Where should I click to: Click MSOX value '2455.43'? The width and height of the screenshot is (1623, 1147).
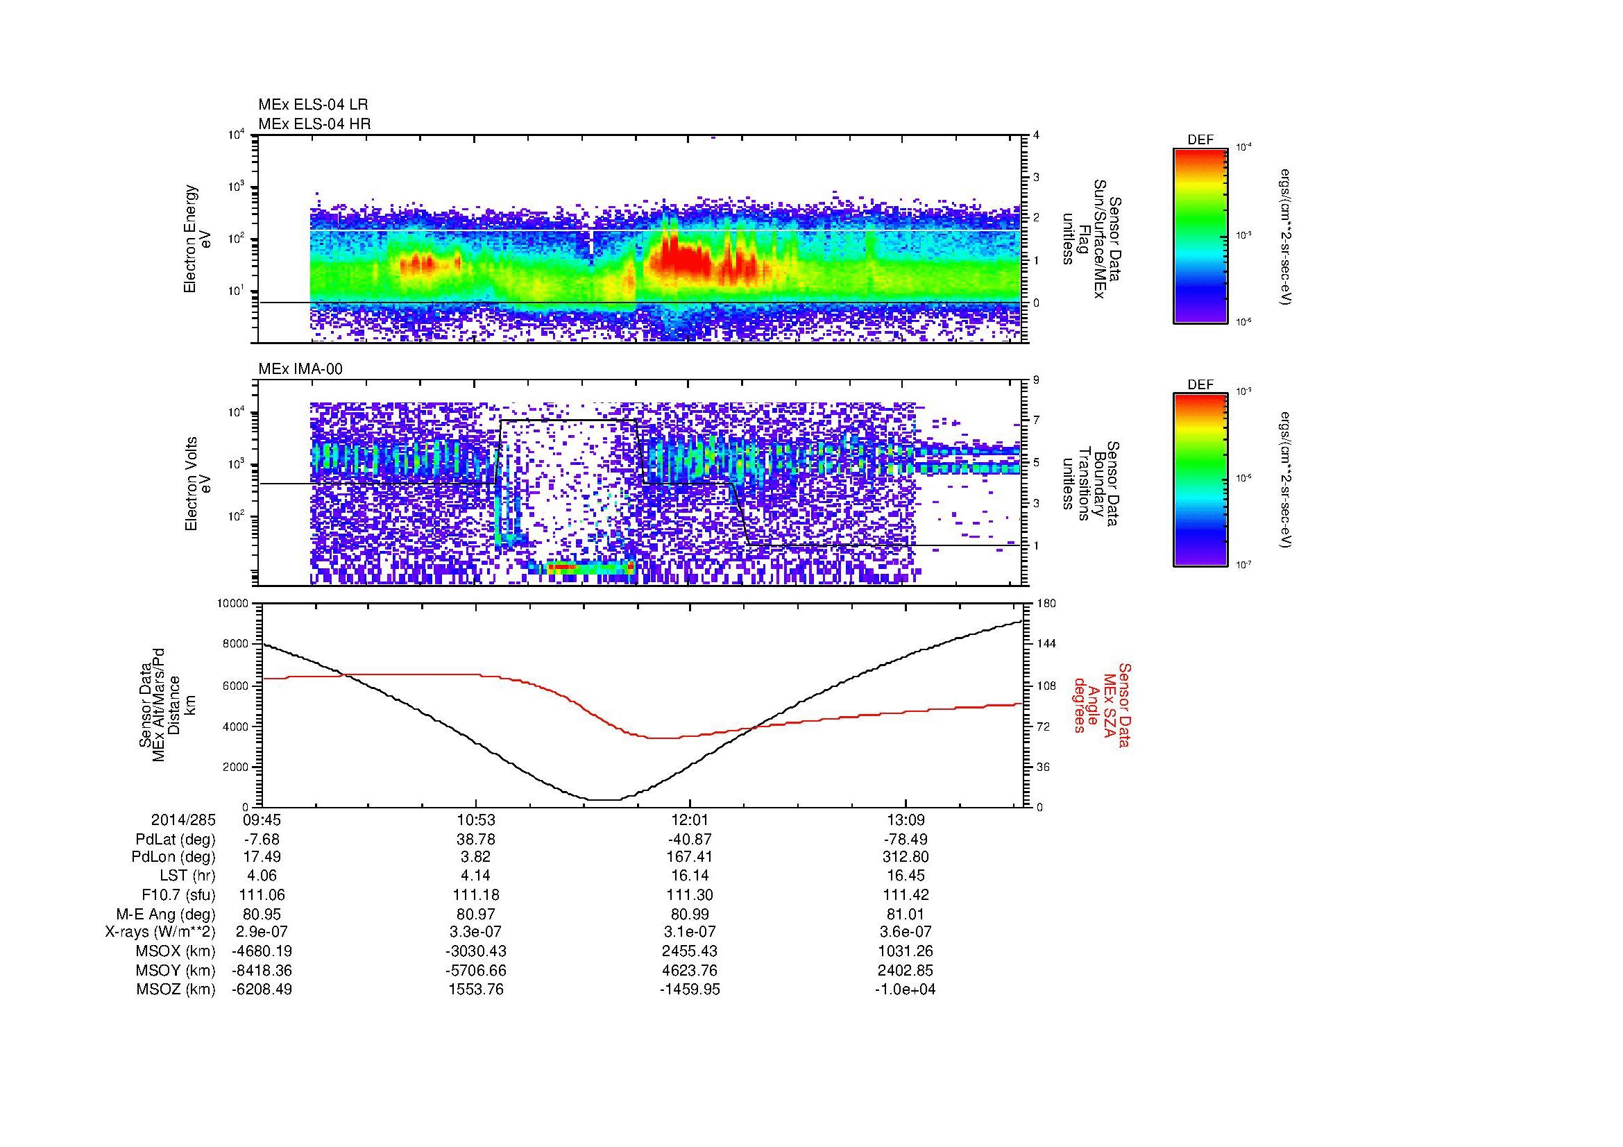click(x=690, y=951)
